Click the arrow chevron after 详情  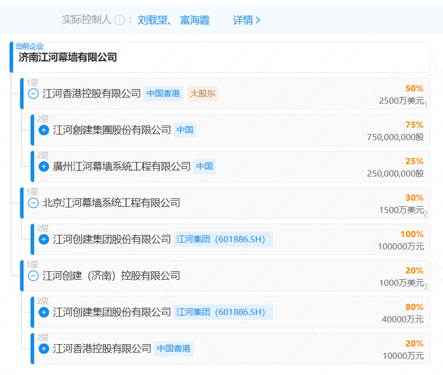point(258,20)
